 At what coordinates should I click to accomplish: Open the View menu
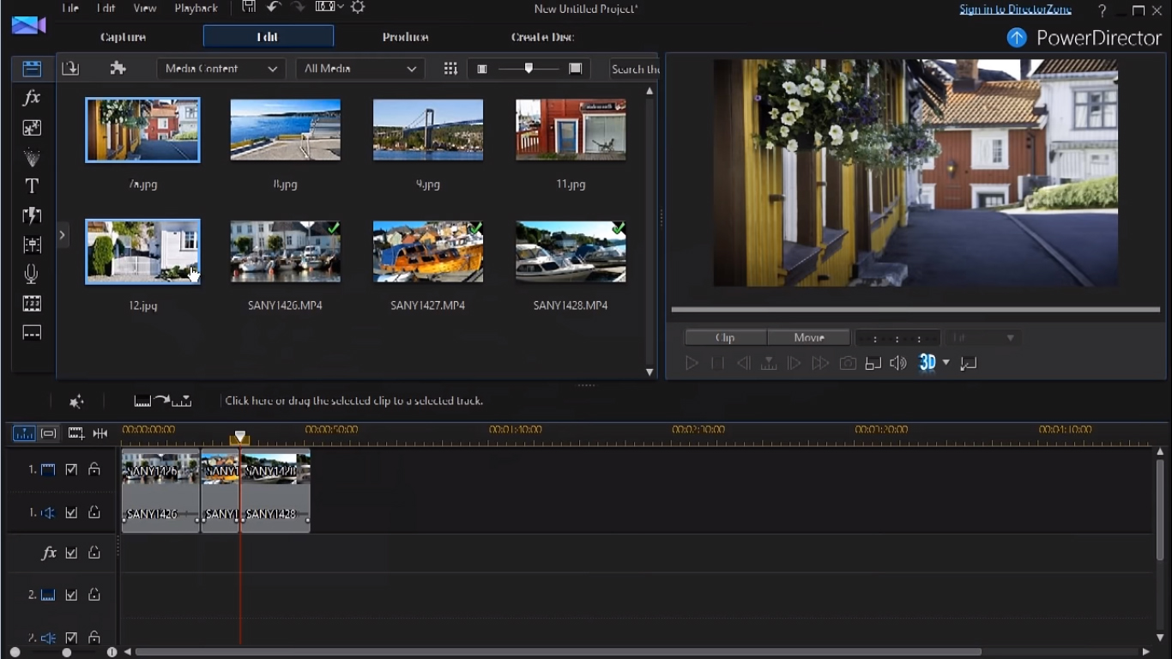(145, 9)
